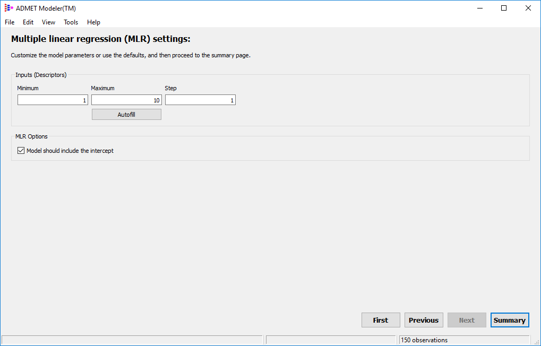Click the Step input field
The width and height of the screenshot is (541, 346).
[201, 100]
